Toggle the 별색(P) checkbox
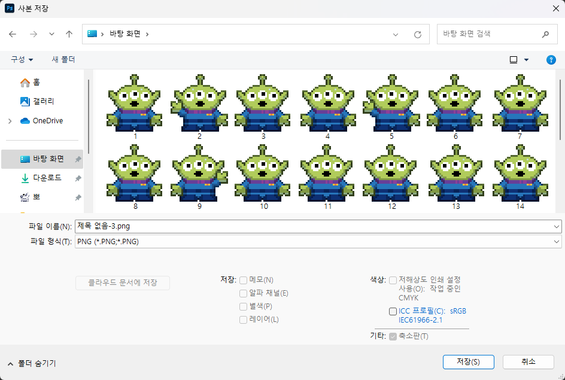The image size is (565, 380). [243, 306]
